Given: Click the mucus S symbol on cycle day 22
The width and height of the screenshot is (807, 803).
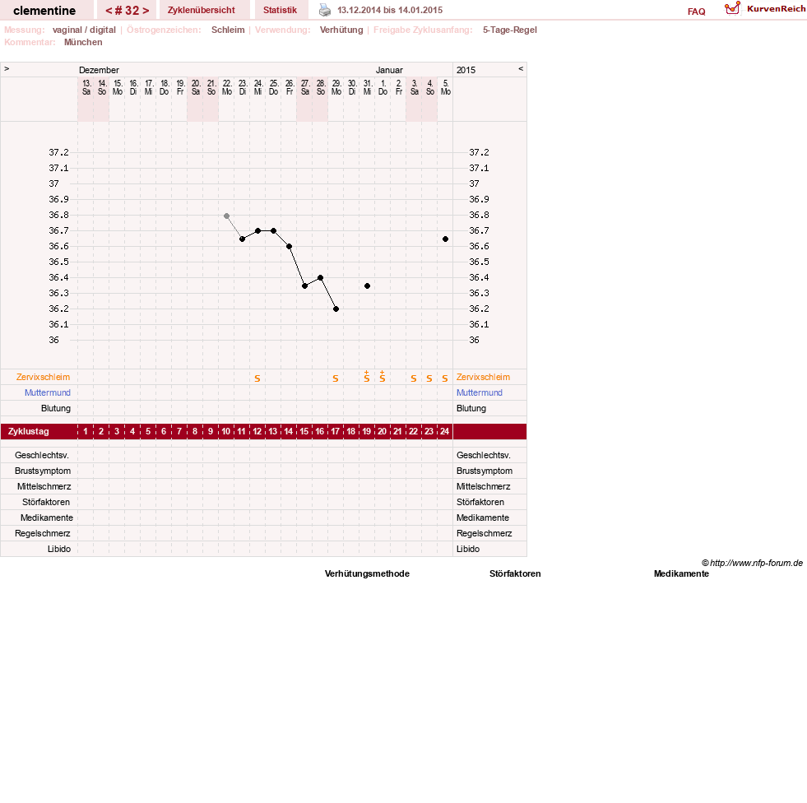Looking at the screenshot, I should click(414, 378).
